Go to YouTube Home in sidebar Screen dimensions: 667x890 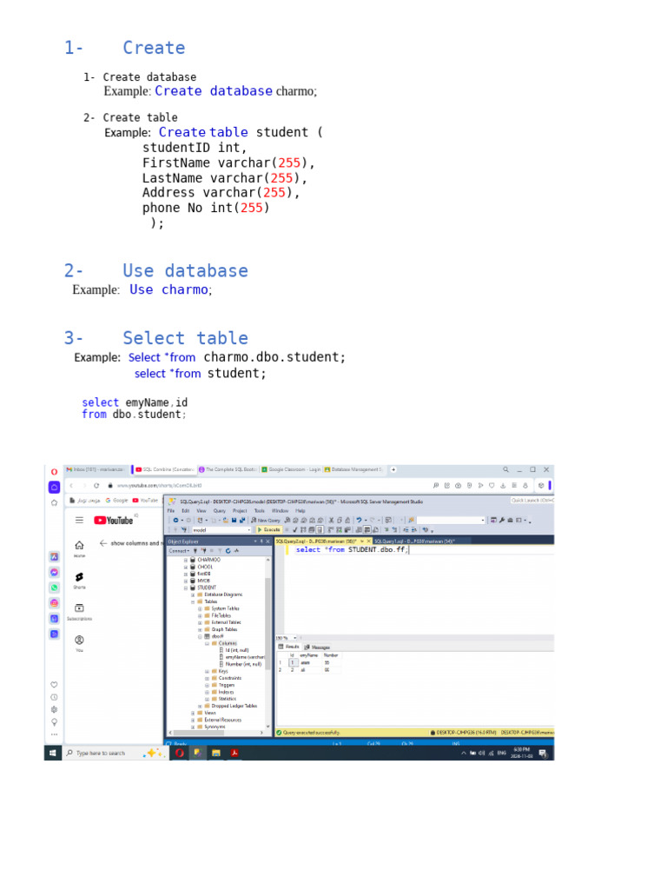click(x=79, y=548)
